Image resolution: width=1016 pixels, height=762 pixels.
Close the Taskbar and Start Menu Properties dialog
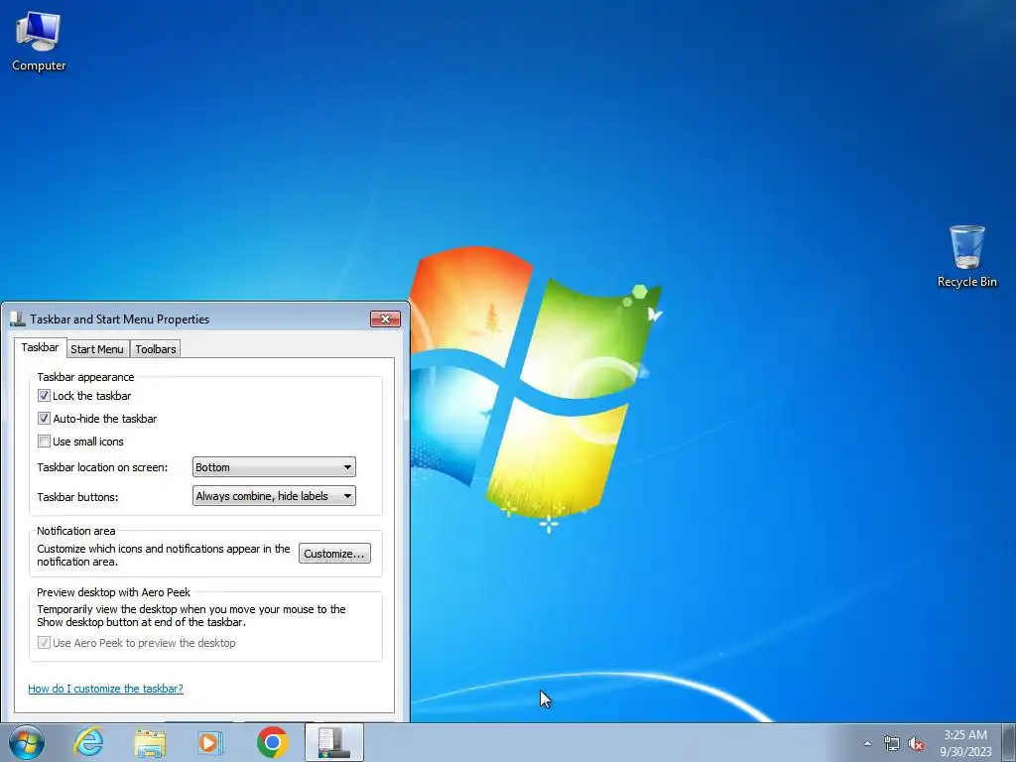pyautogui.click(x=385, y=318)
